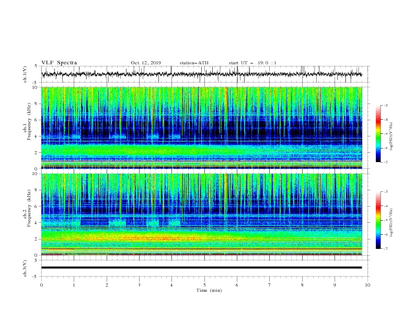Image resolution: width=414 pixels, height=320 pixels.
Task: Click the upper log(PSD)(V²/Hz) colorbar label
Action: click(x=392, y=136)
